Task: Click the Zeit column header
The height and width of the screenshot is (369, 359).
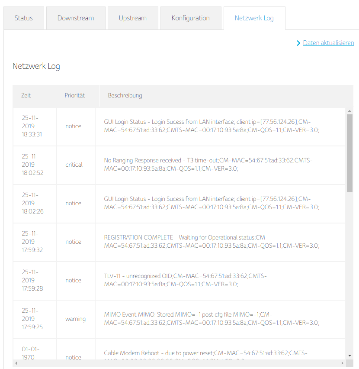Action: tap(26, 95)
